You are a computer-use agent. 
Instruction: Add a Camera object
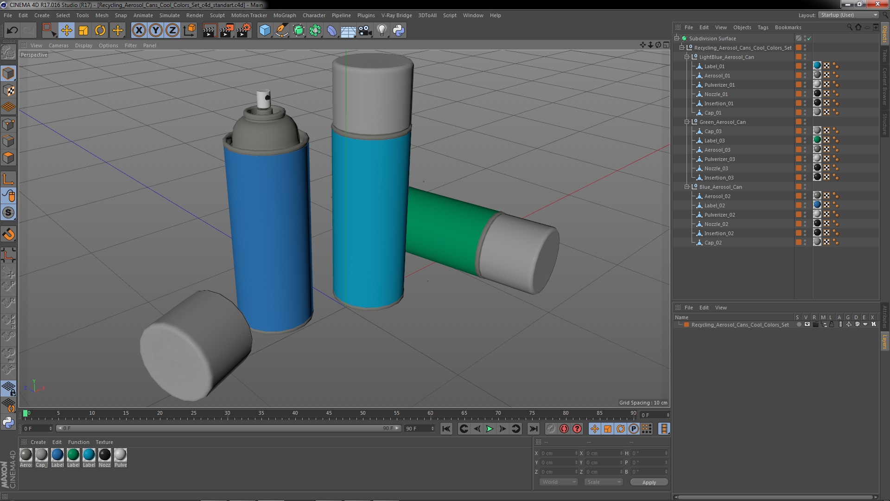pos(365,31)
